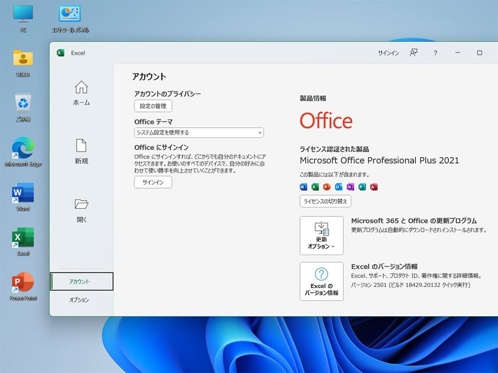Click the Microsoft 365 と Office の更新プログラム heading

(414, 221)
